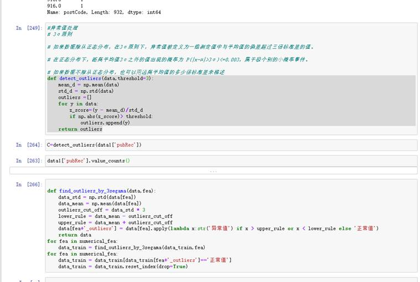Click the lambda line assigning data[fea+'_outliers']
The width and height of the screenshot is (420, 282).
click(x=219, y=228)
